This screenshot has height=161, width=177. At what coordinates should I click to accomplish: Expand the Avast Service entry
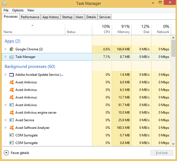(6, 120)
